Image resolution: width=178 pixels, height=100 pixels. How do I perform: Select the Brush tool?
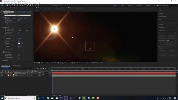coord(28,5)
